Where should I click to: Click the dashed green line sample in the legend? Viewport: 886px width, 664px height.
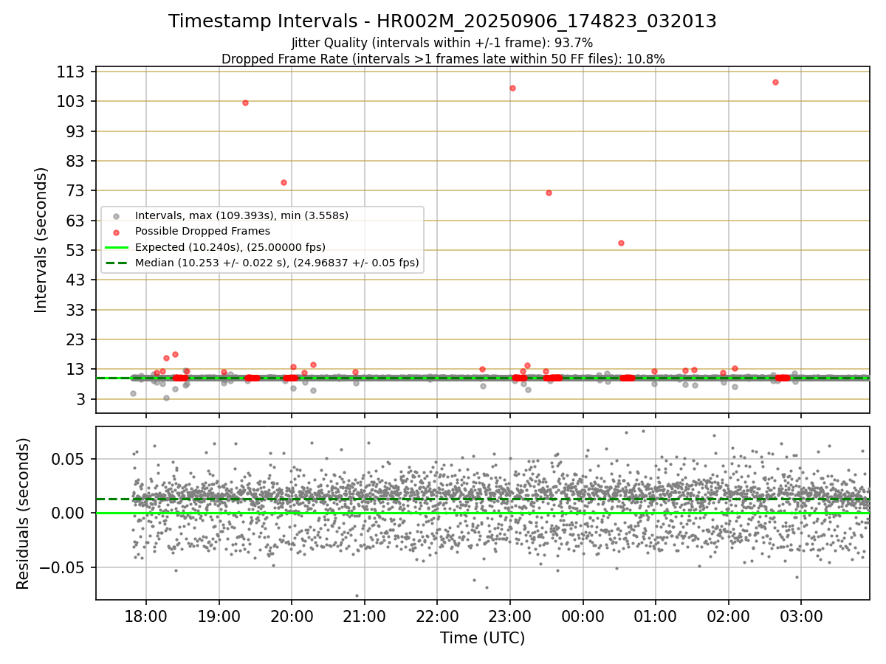click(117, 263)
